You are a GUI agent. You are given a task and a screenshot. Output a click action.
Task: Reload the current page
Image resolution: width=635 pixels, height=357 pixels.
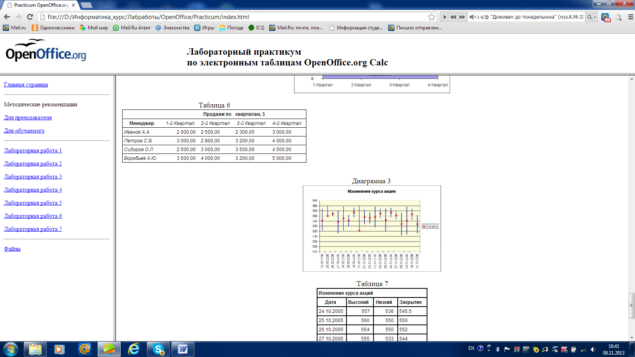pos(30,17)
